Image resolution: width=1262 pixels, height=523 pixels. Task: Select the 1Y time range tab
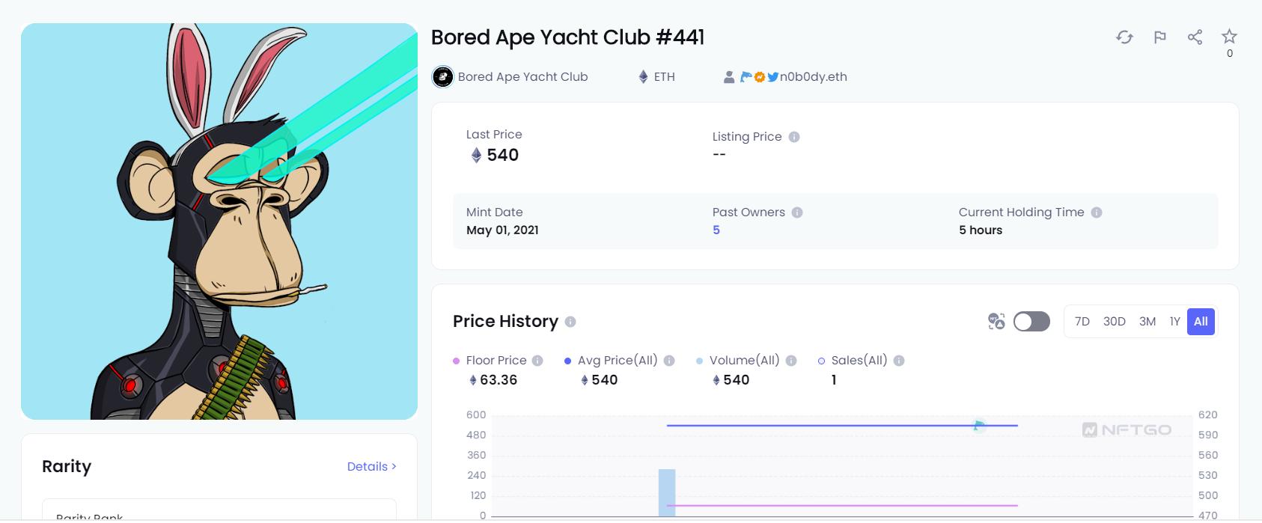(x=1174, y=322)
